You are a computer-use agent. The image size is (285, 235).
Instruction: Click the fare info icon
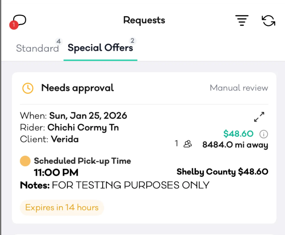coord(263,134)
